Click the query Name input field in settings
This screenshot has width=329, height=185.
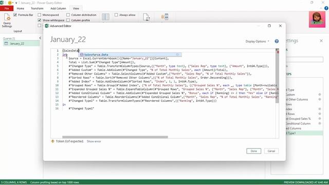click(x=304, y=60)
